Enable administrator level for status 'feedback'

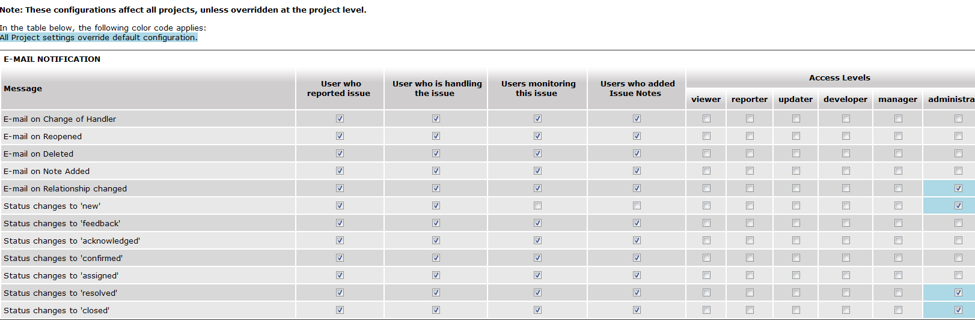point(958,223)
